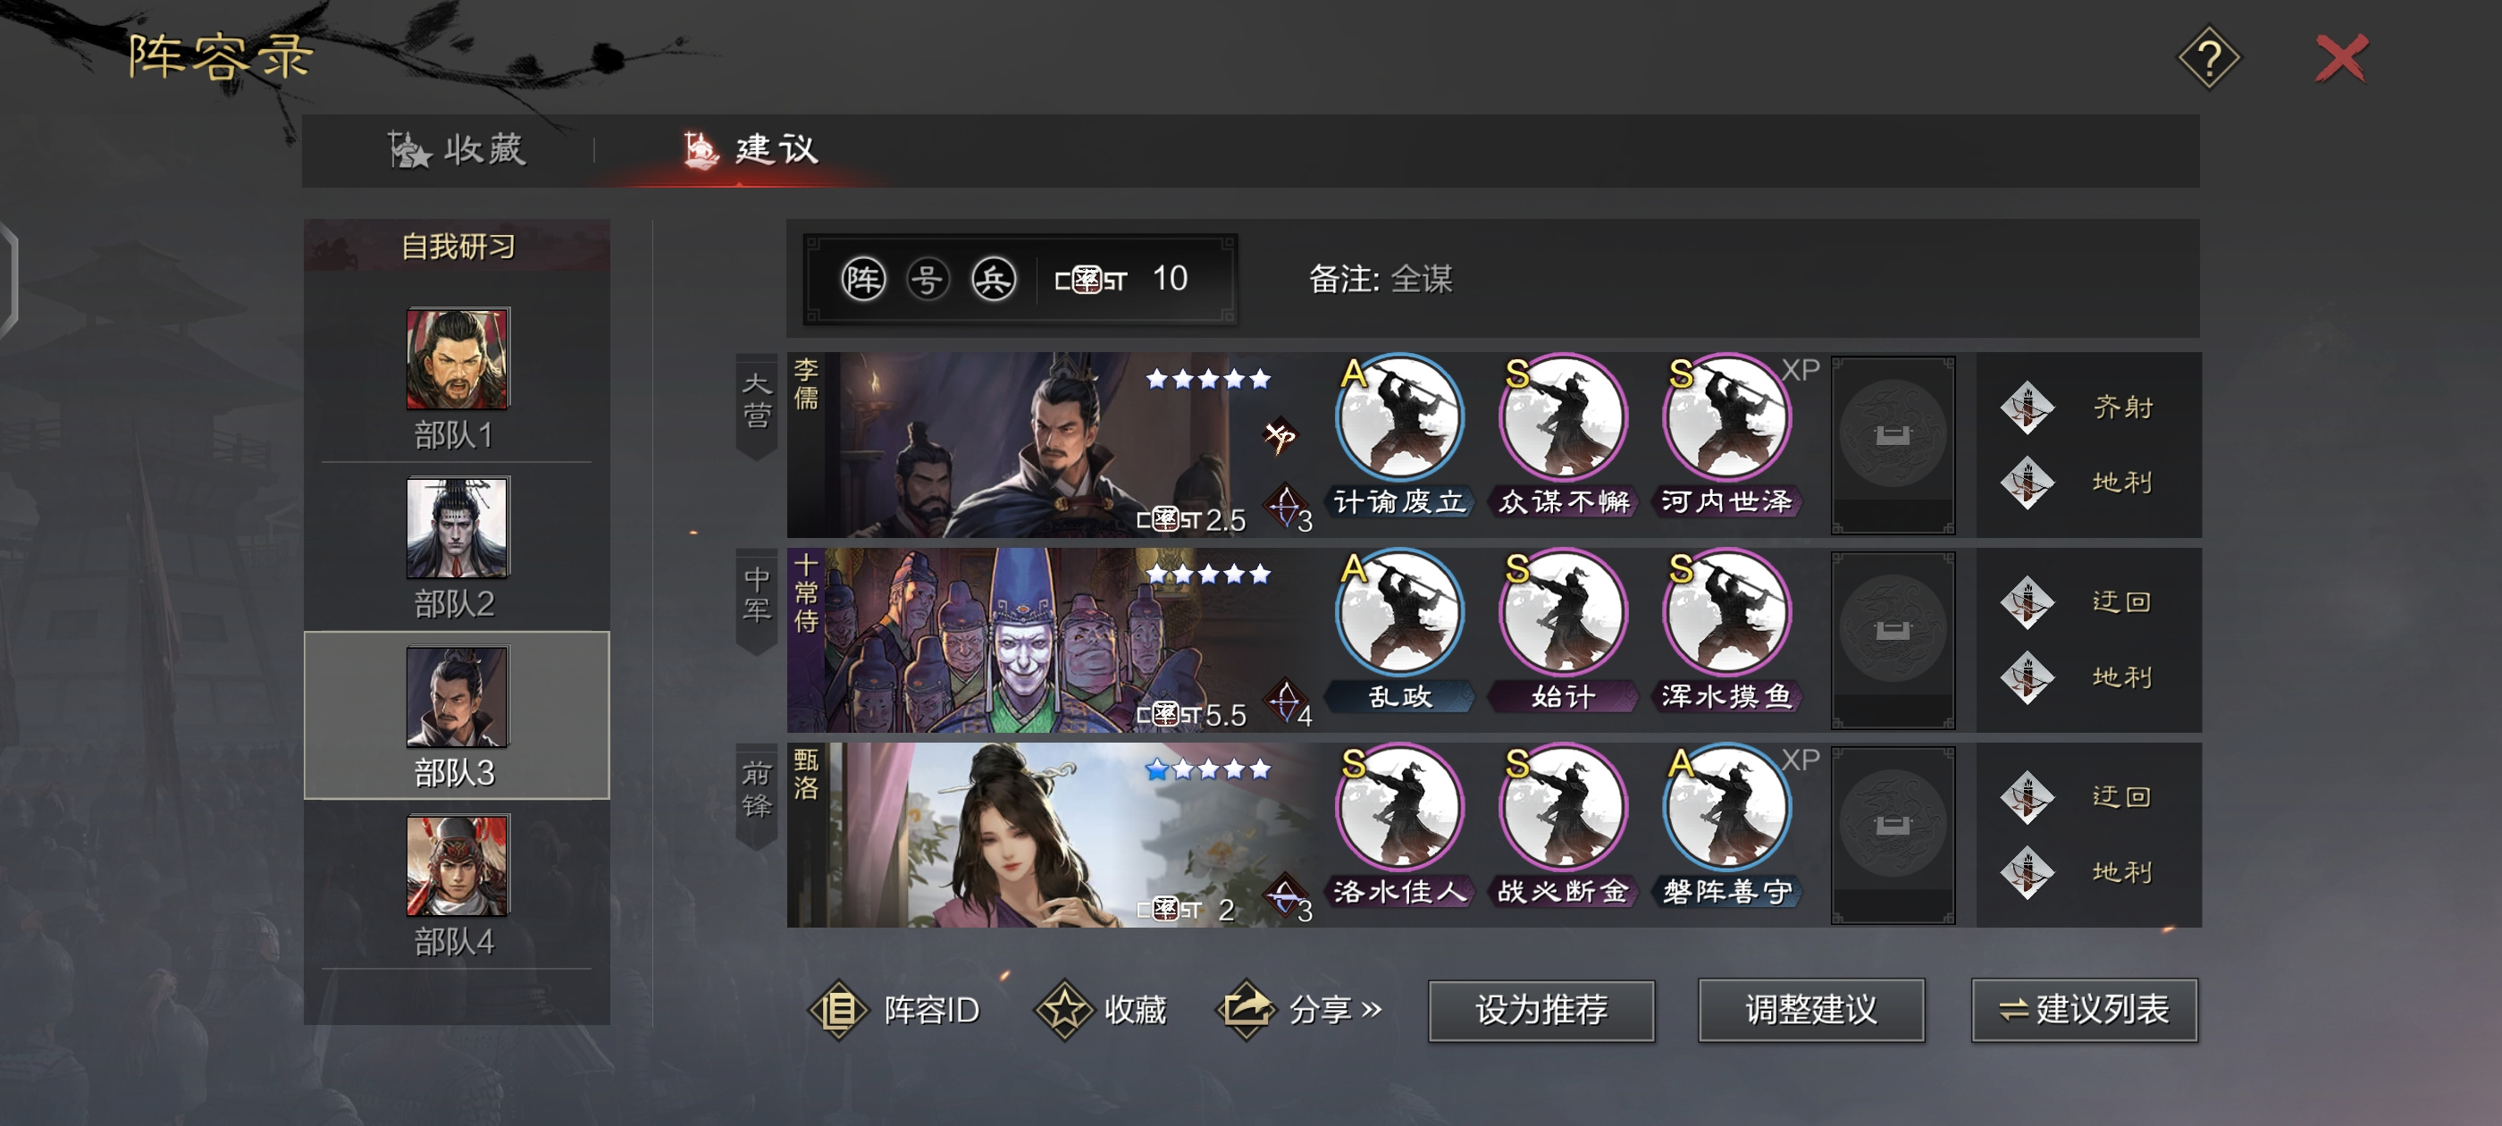Screen dimensions: 2502x1126
Task: Switch to the 建议 tab
Action: [x=750, y=149]
